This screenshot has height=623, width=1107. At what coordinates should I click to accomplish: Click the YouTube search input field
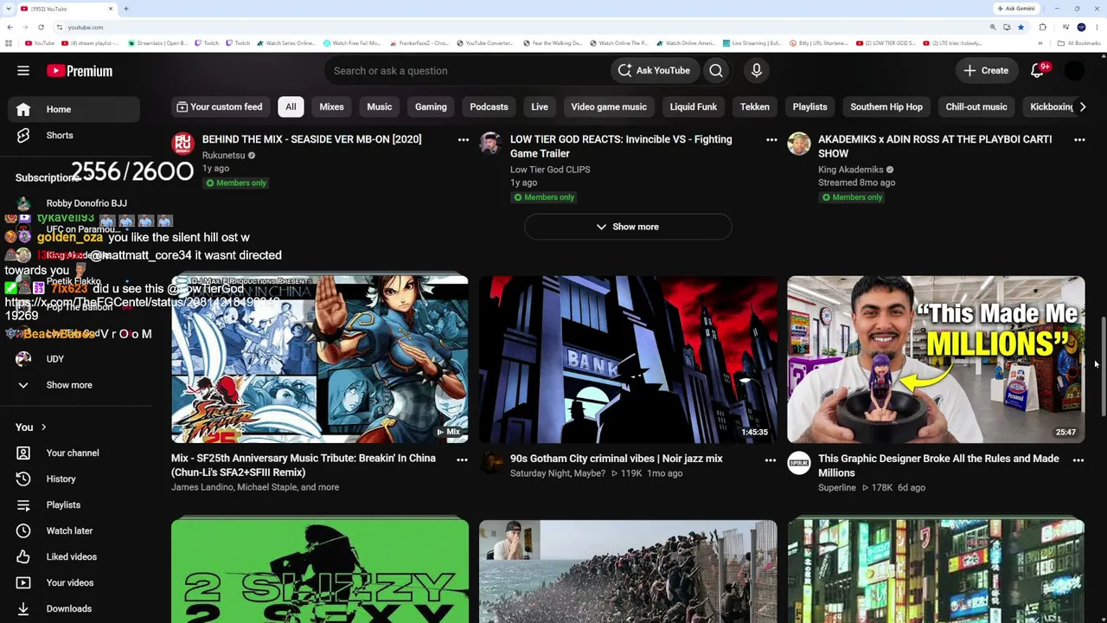point(467,71)
